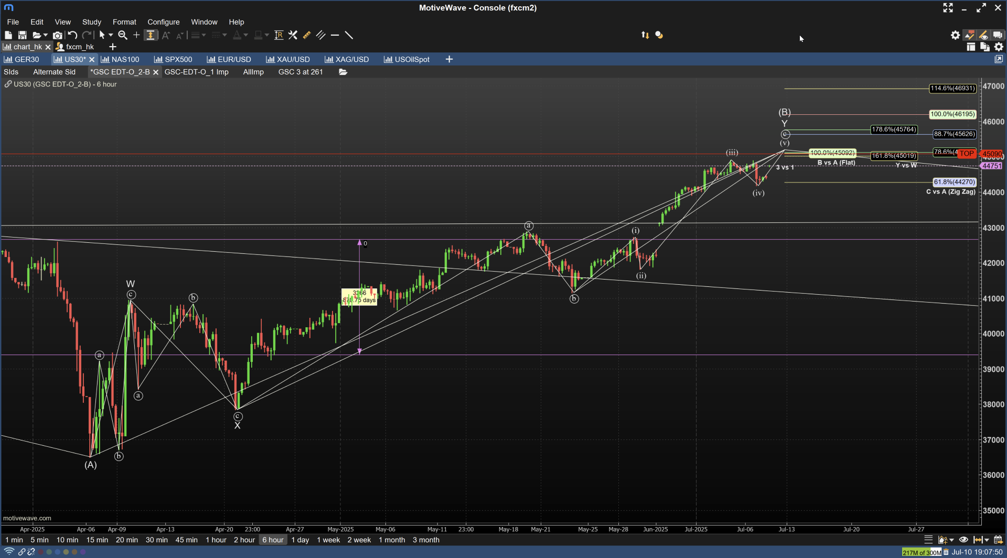Click the camera screenshot icon in toolbar
The image size is (1007, 558).
click(x=58, y=35)
